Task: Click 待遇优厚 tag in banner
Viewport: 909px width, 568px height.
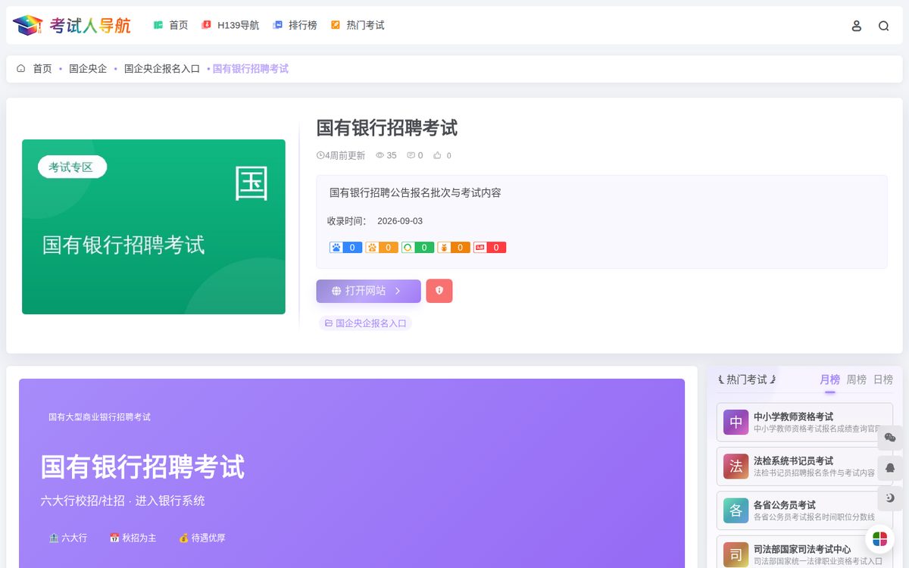Action: [x=201, y=538]
